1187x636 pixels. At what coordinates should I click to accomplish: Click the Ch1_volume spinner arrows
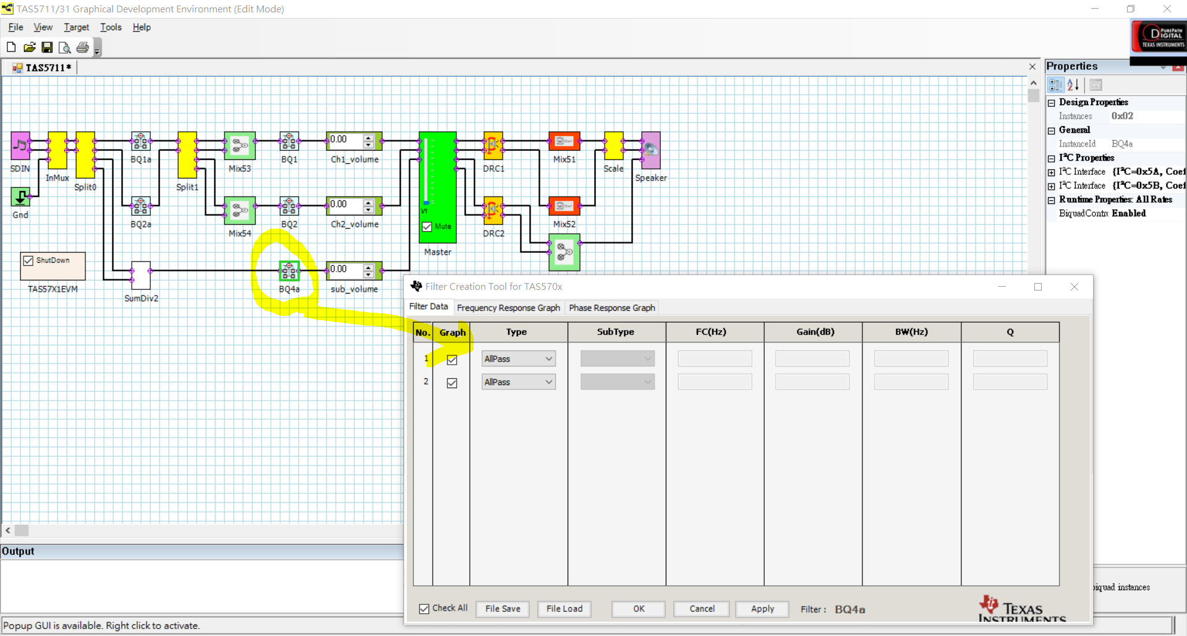click(368, 141)
